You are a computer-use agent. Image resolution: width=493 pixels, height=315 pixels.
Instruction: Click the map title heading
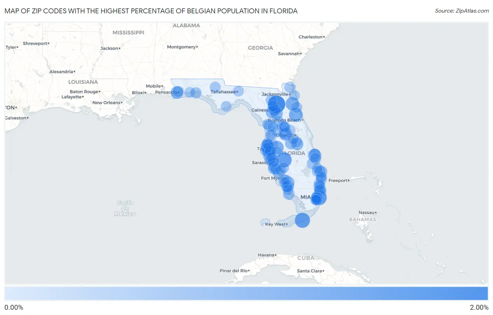[151, 11]
